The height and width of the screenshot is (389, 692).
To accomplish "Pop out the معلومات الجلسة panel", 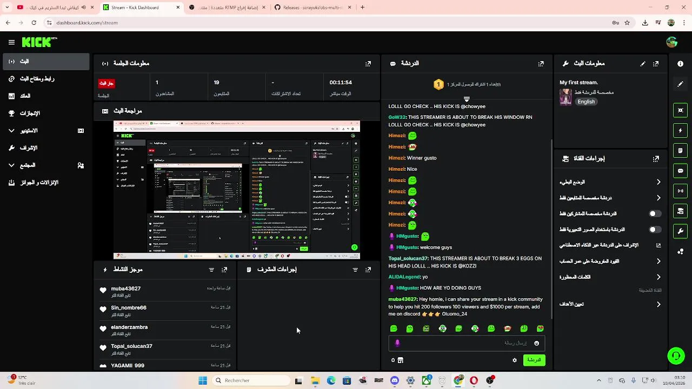I will click(x=368, y=63).
